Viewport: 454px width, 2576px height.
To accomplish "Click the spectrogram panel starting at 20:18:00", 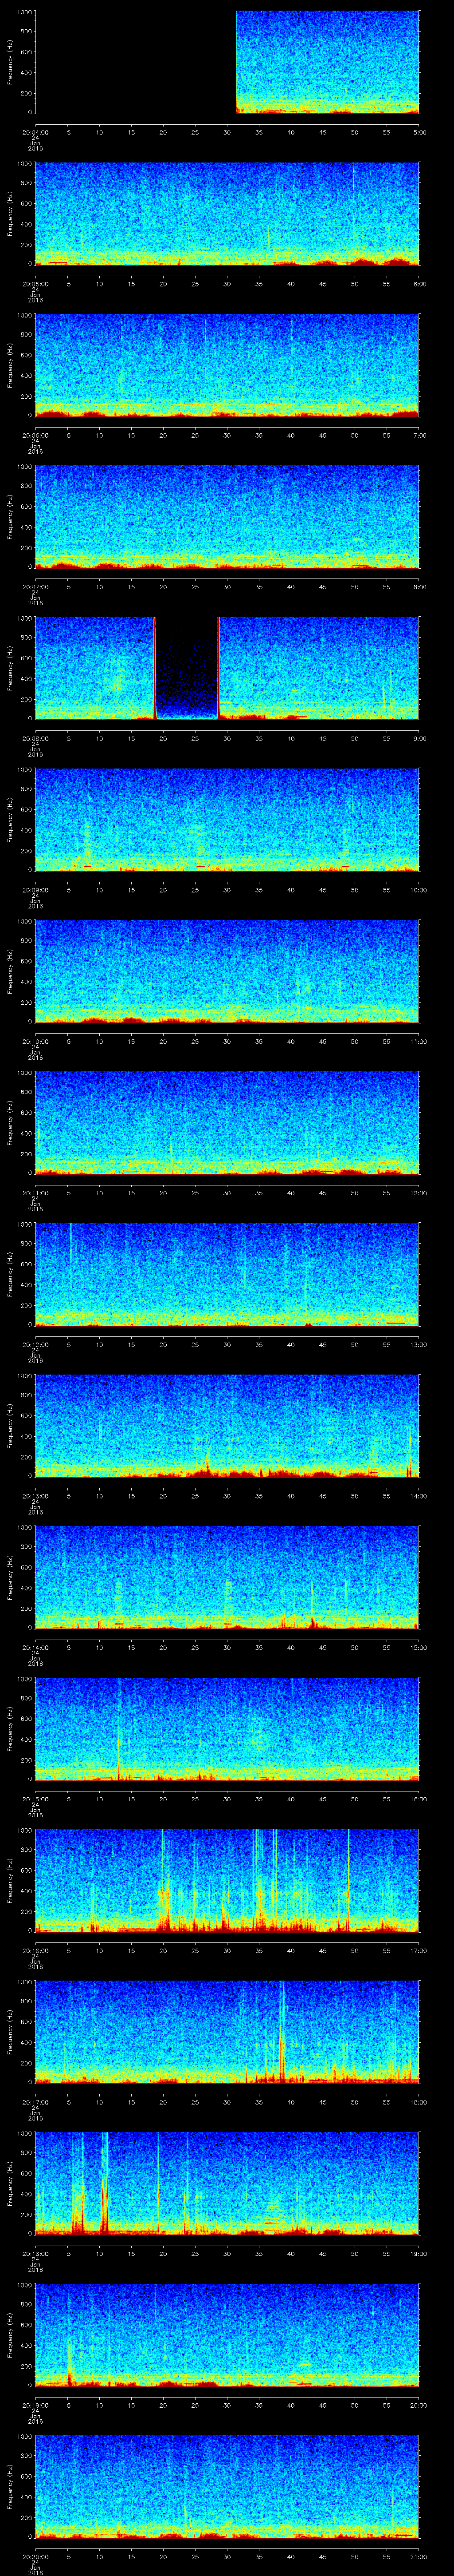I will click(x=227, y=2184).
